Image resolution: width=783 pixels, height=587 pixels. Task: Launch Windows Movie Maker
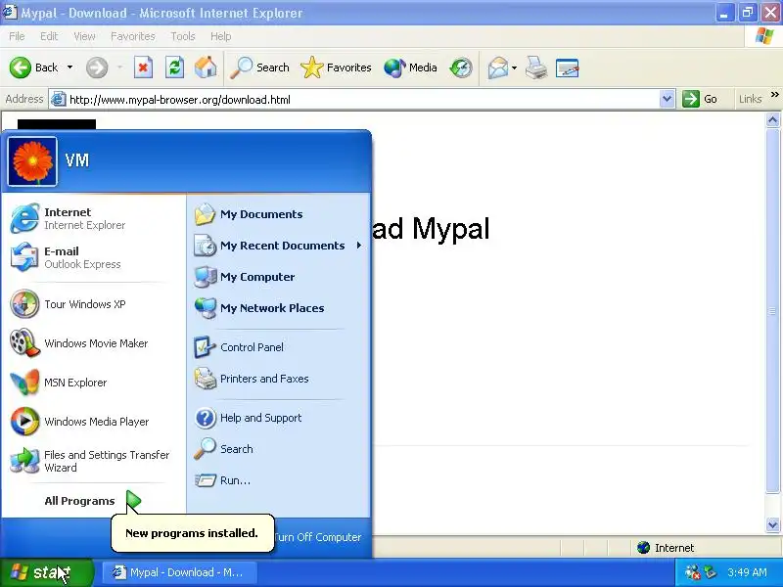tap(94, 343)
